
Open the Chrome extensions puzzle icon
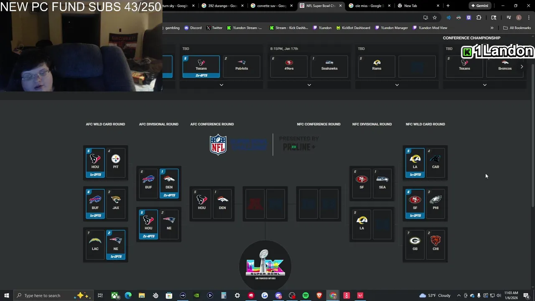(479, 18)
